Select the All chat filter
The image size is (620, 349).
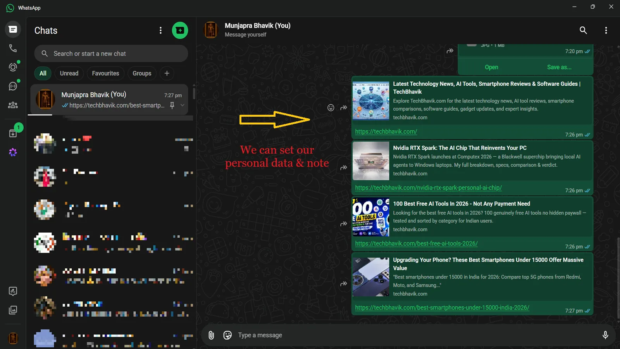click(x=43, y=73)
